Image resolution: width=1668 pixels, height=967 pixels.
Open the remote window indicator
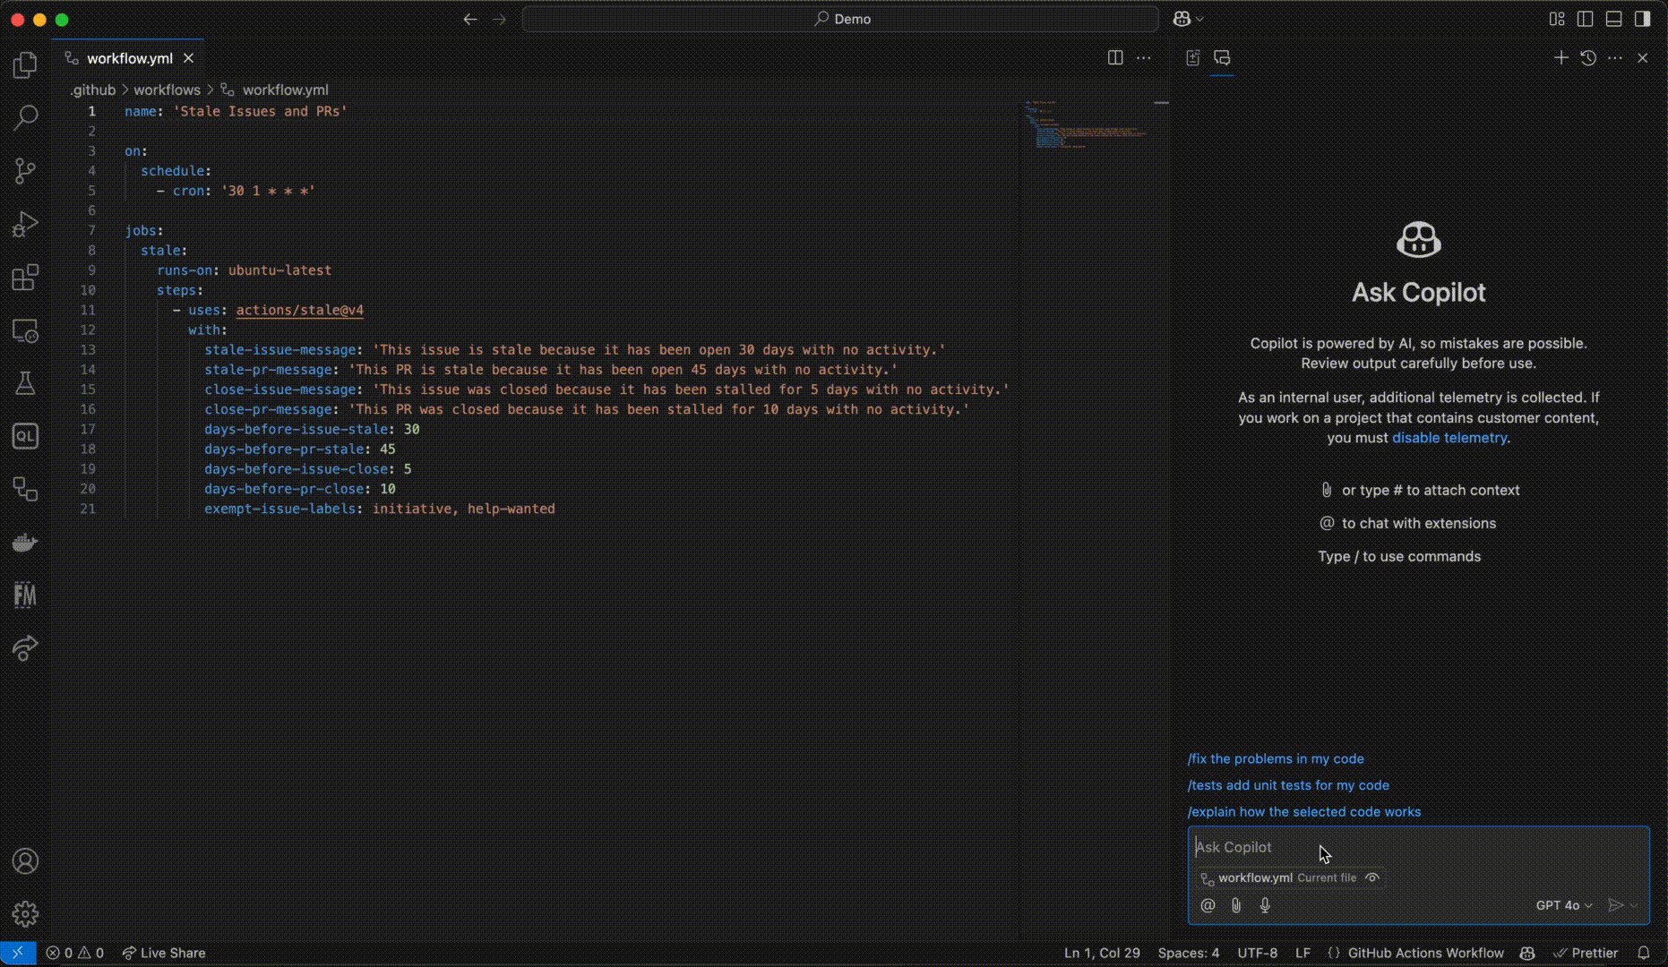[x=18, y=953]
